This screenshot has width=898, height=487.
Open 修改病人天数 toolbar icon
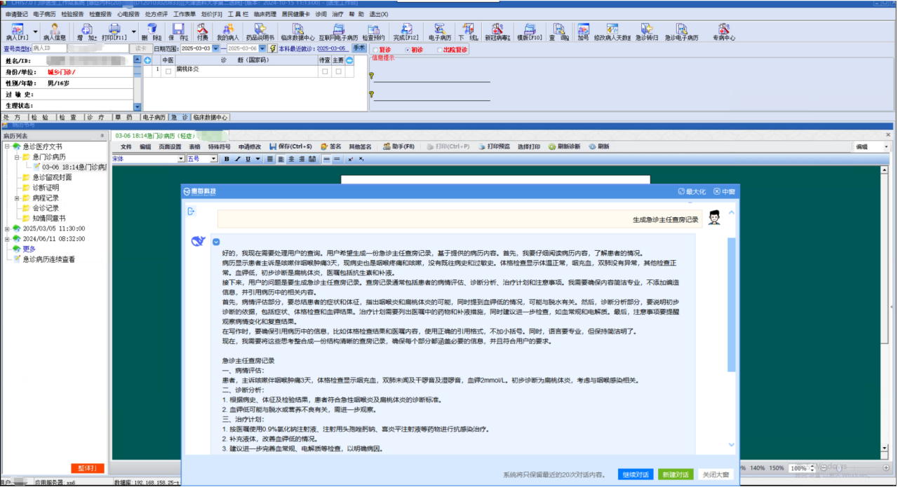(612, 32)
